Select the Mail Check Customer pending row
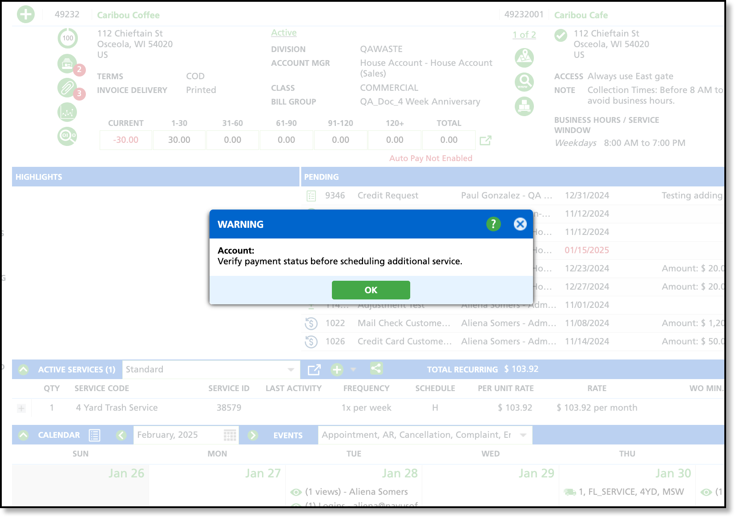Screen dimensions: 735x517 513,323
